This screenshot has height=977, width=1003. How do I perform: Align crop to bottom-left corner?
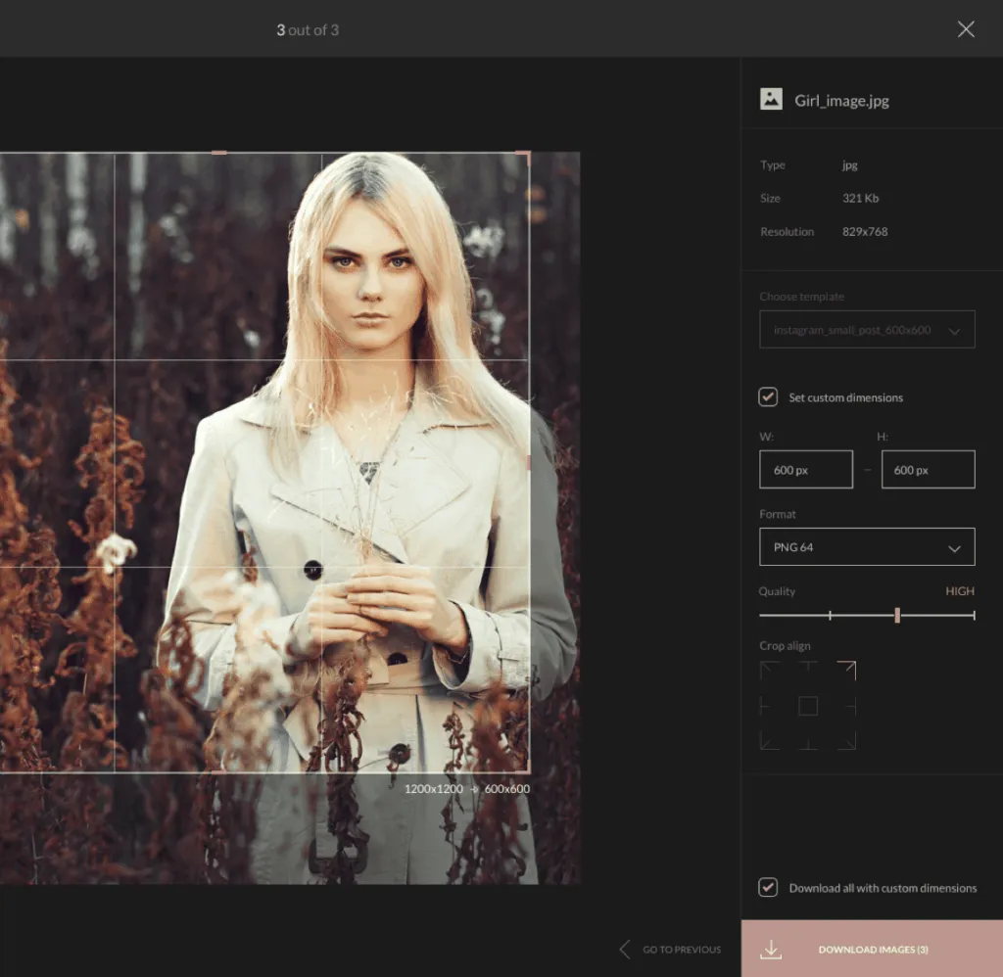(770, 740)
